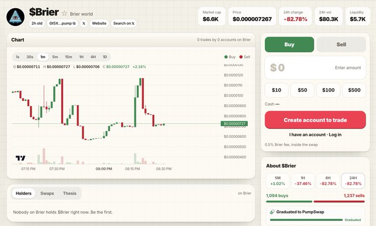Click the Search on X button
This screenshot has width=376, height=226.
point(124,24)
